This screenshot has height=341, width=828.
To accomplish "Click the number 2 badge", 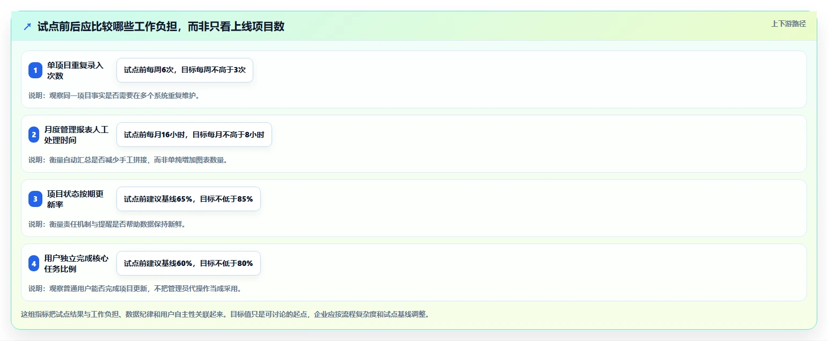I will click(34, 135).
